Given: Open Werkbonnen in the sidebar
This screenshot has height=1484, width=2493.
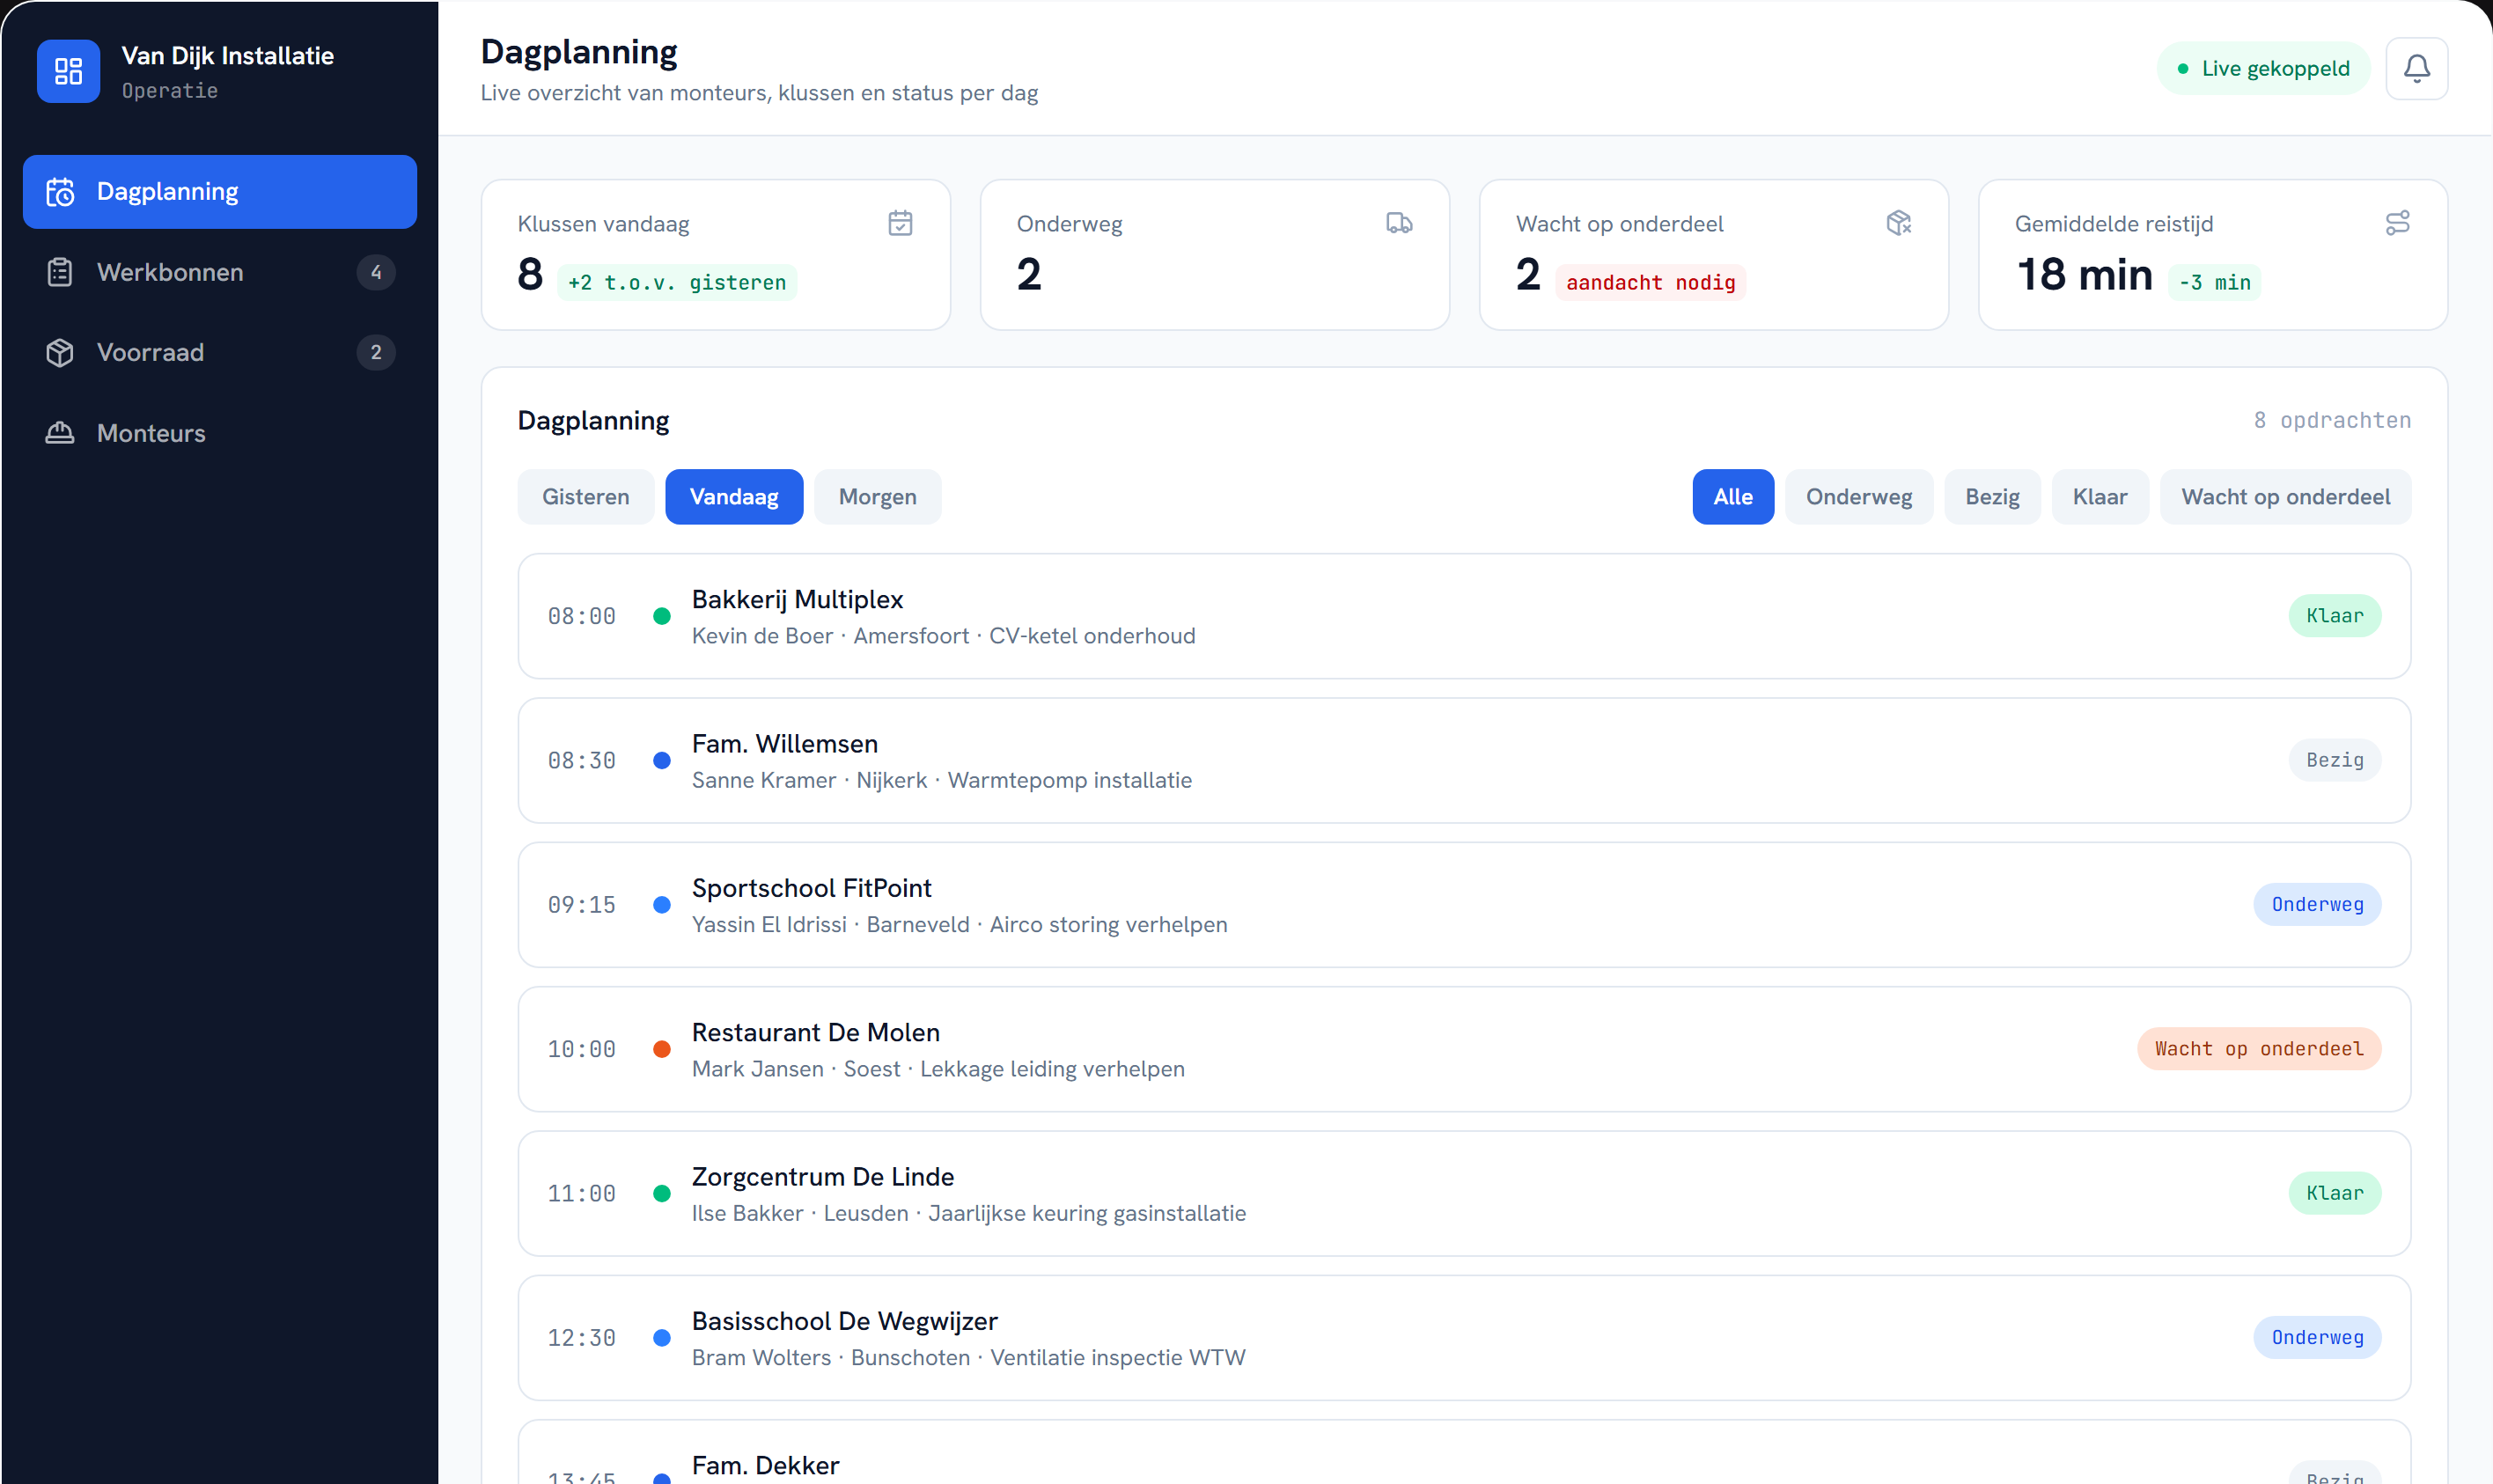Looking at the screenshot, I should (x=219, y=272).
